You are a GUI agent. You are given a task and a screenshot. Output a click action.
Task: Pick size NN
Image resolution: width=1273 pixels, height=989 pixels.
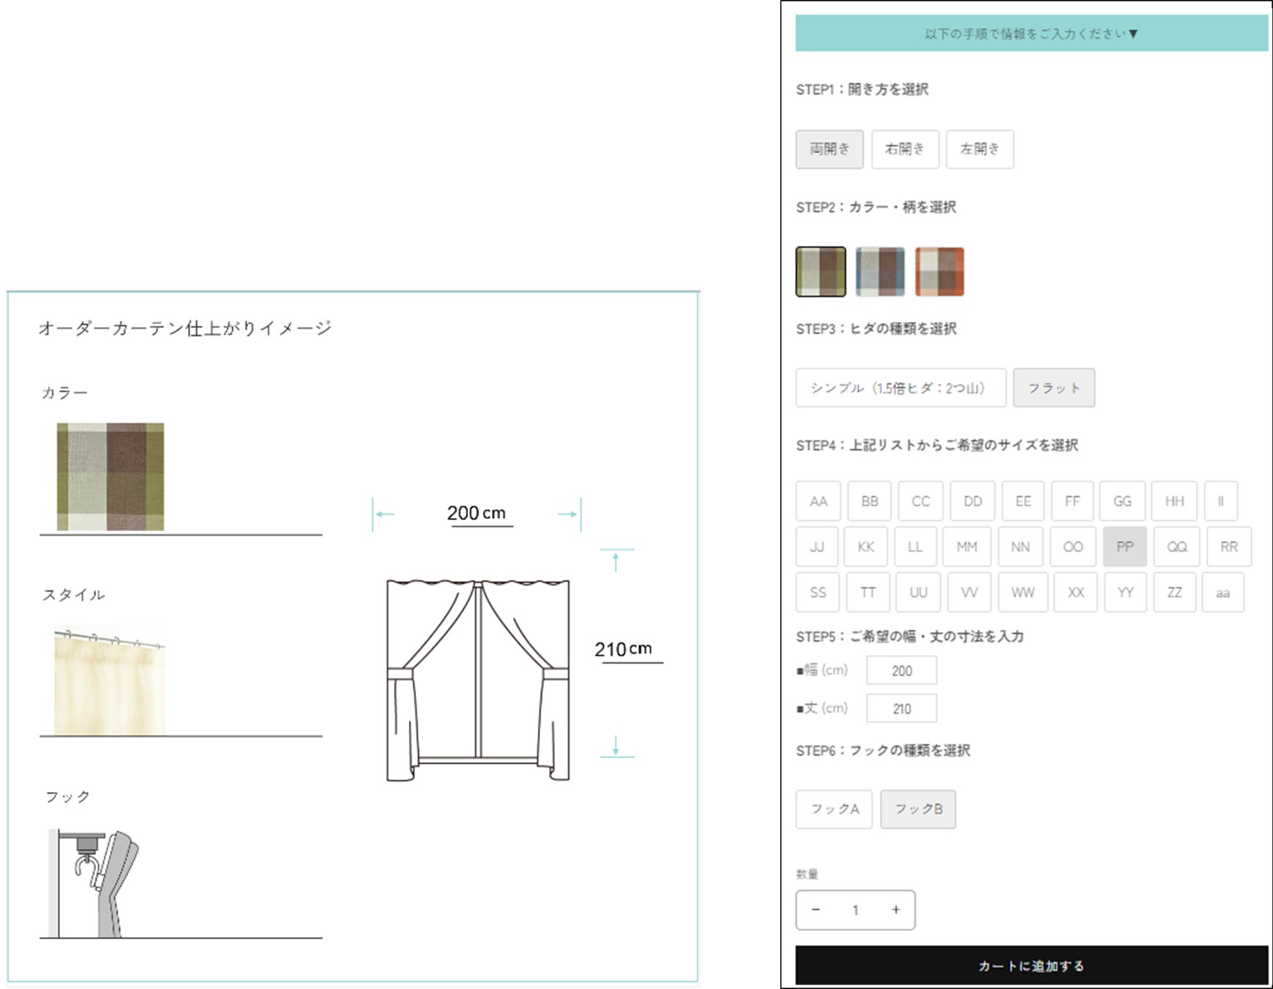click(1020, 547)
